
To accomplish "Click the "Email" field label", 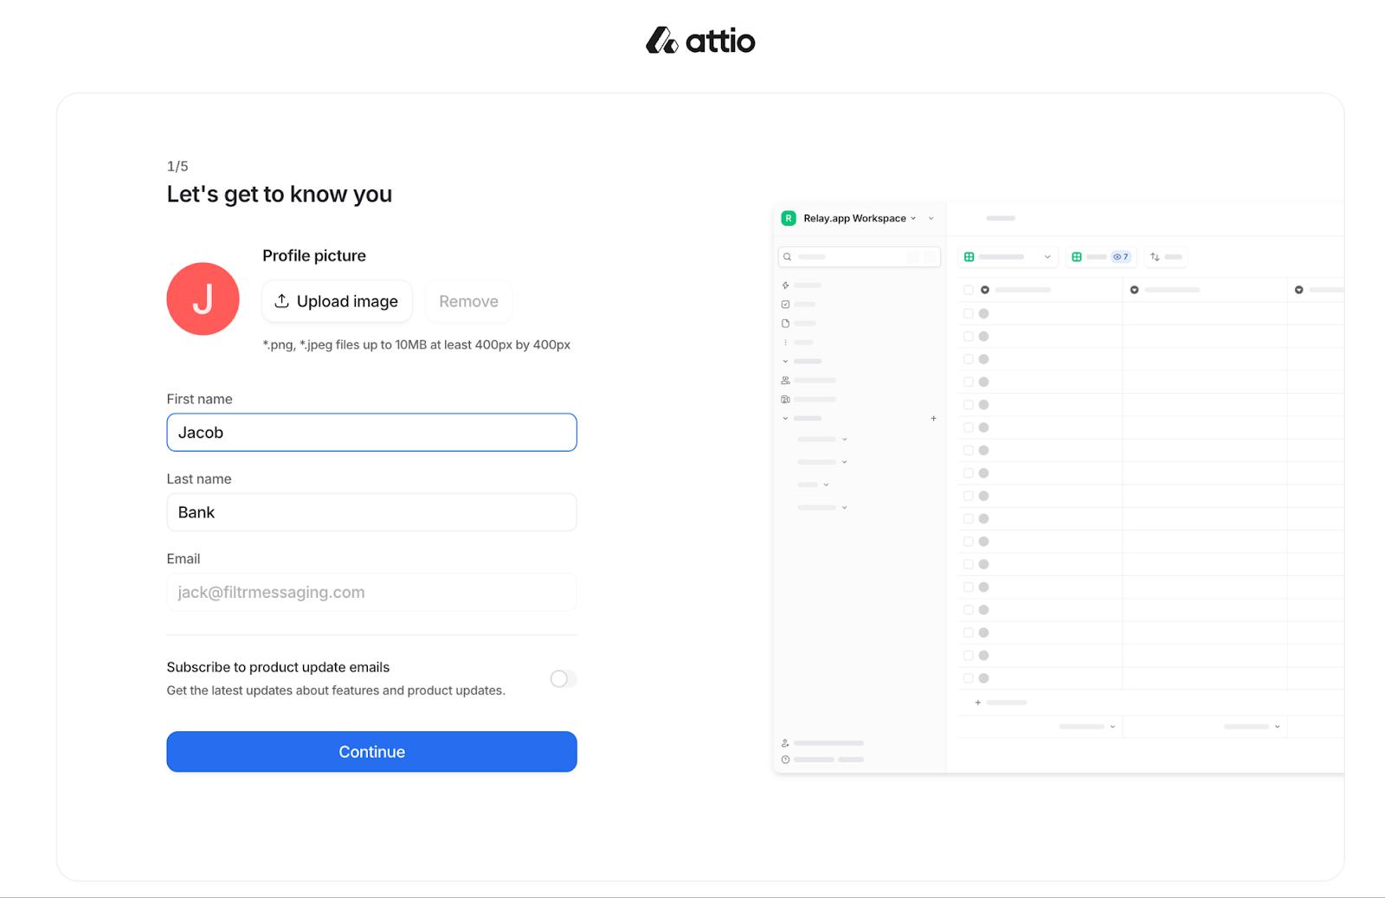I will (184, 559).
